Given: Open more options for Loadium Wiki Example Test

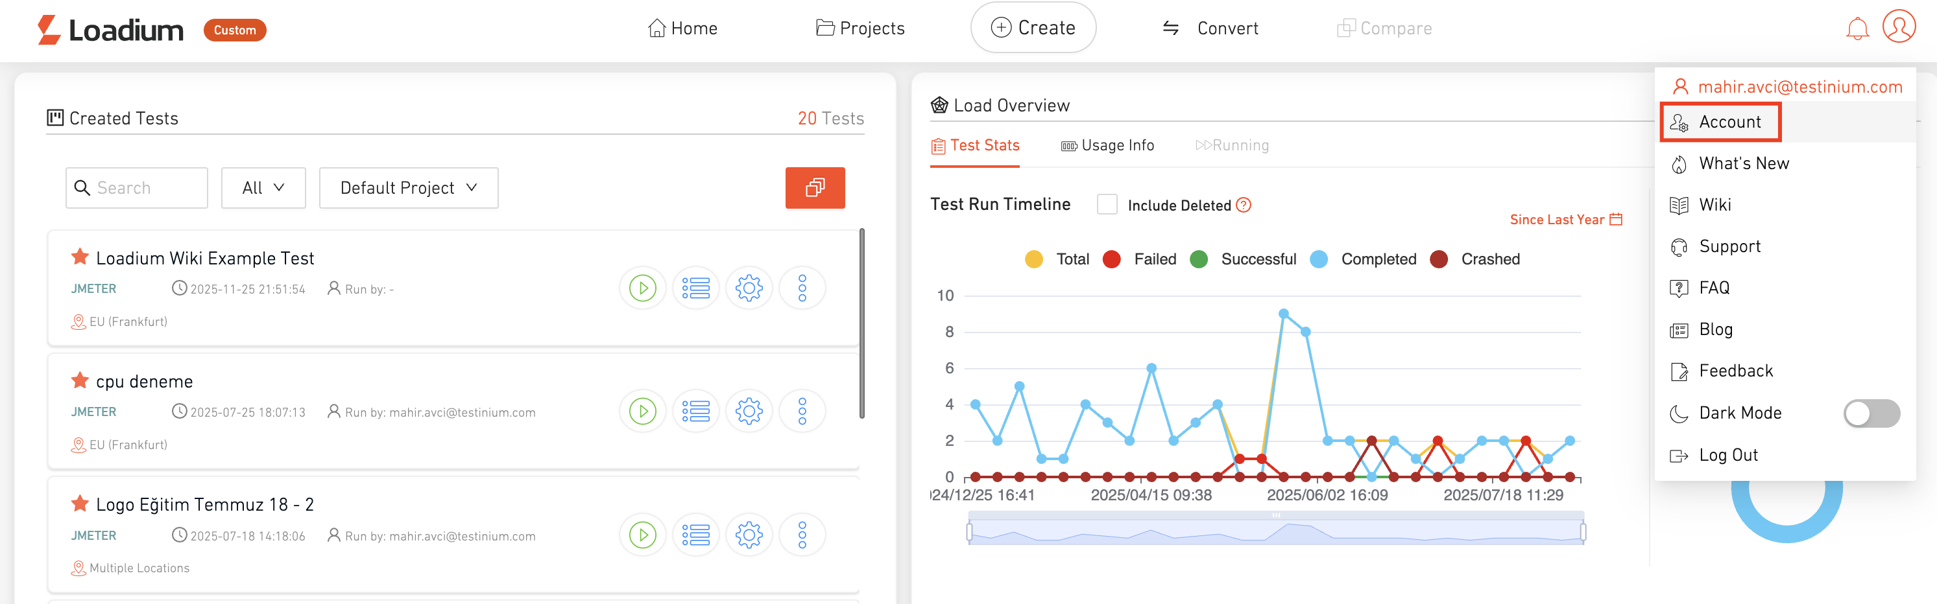Looking at the screenshot, I should click(802, 288).
